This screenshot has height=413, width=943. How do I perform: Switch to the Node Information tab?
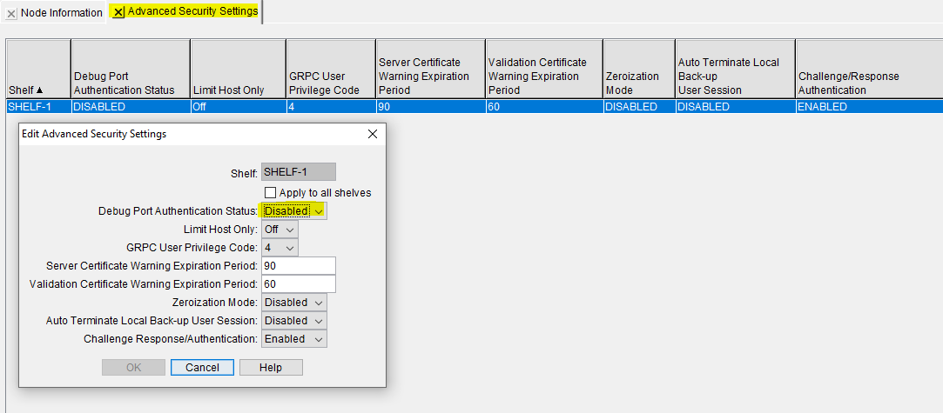click(61, 13)
